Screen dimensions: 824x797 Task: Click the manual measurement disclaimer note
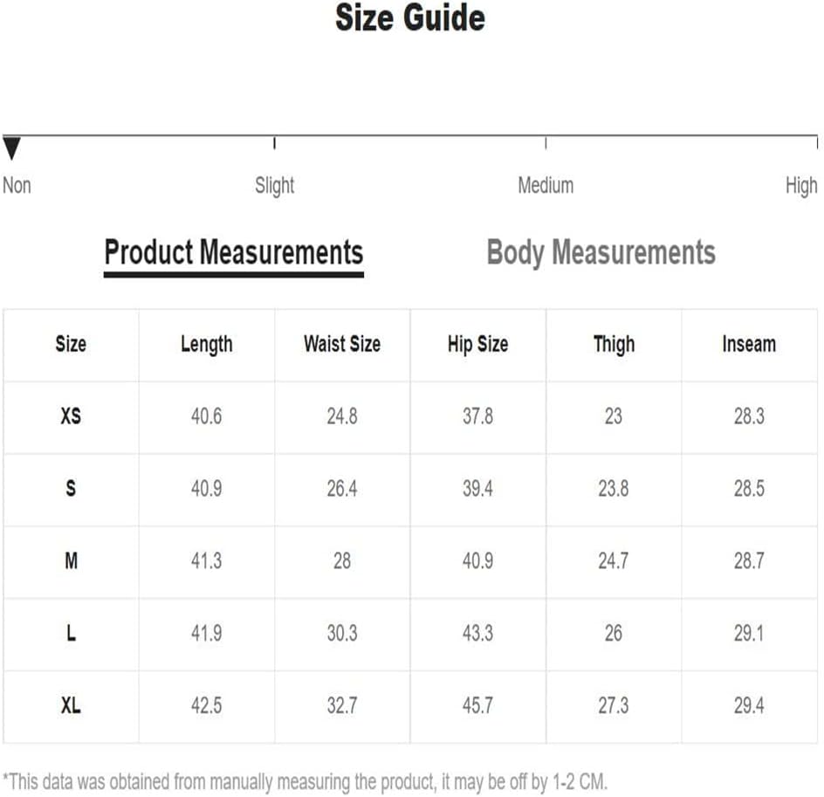pyautogui.click(x=305, y=782)
